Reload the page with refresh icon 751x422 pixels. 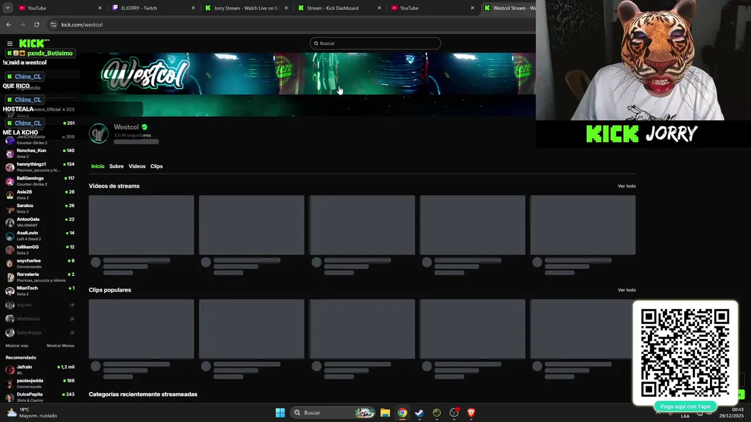36,25
